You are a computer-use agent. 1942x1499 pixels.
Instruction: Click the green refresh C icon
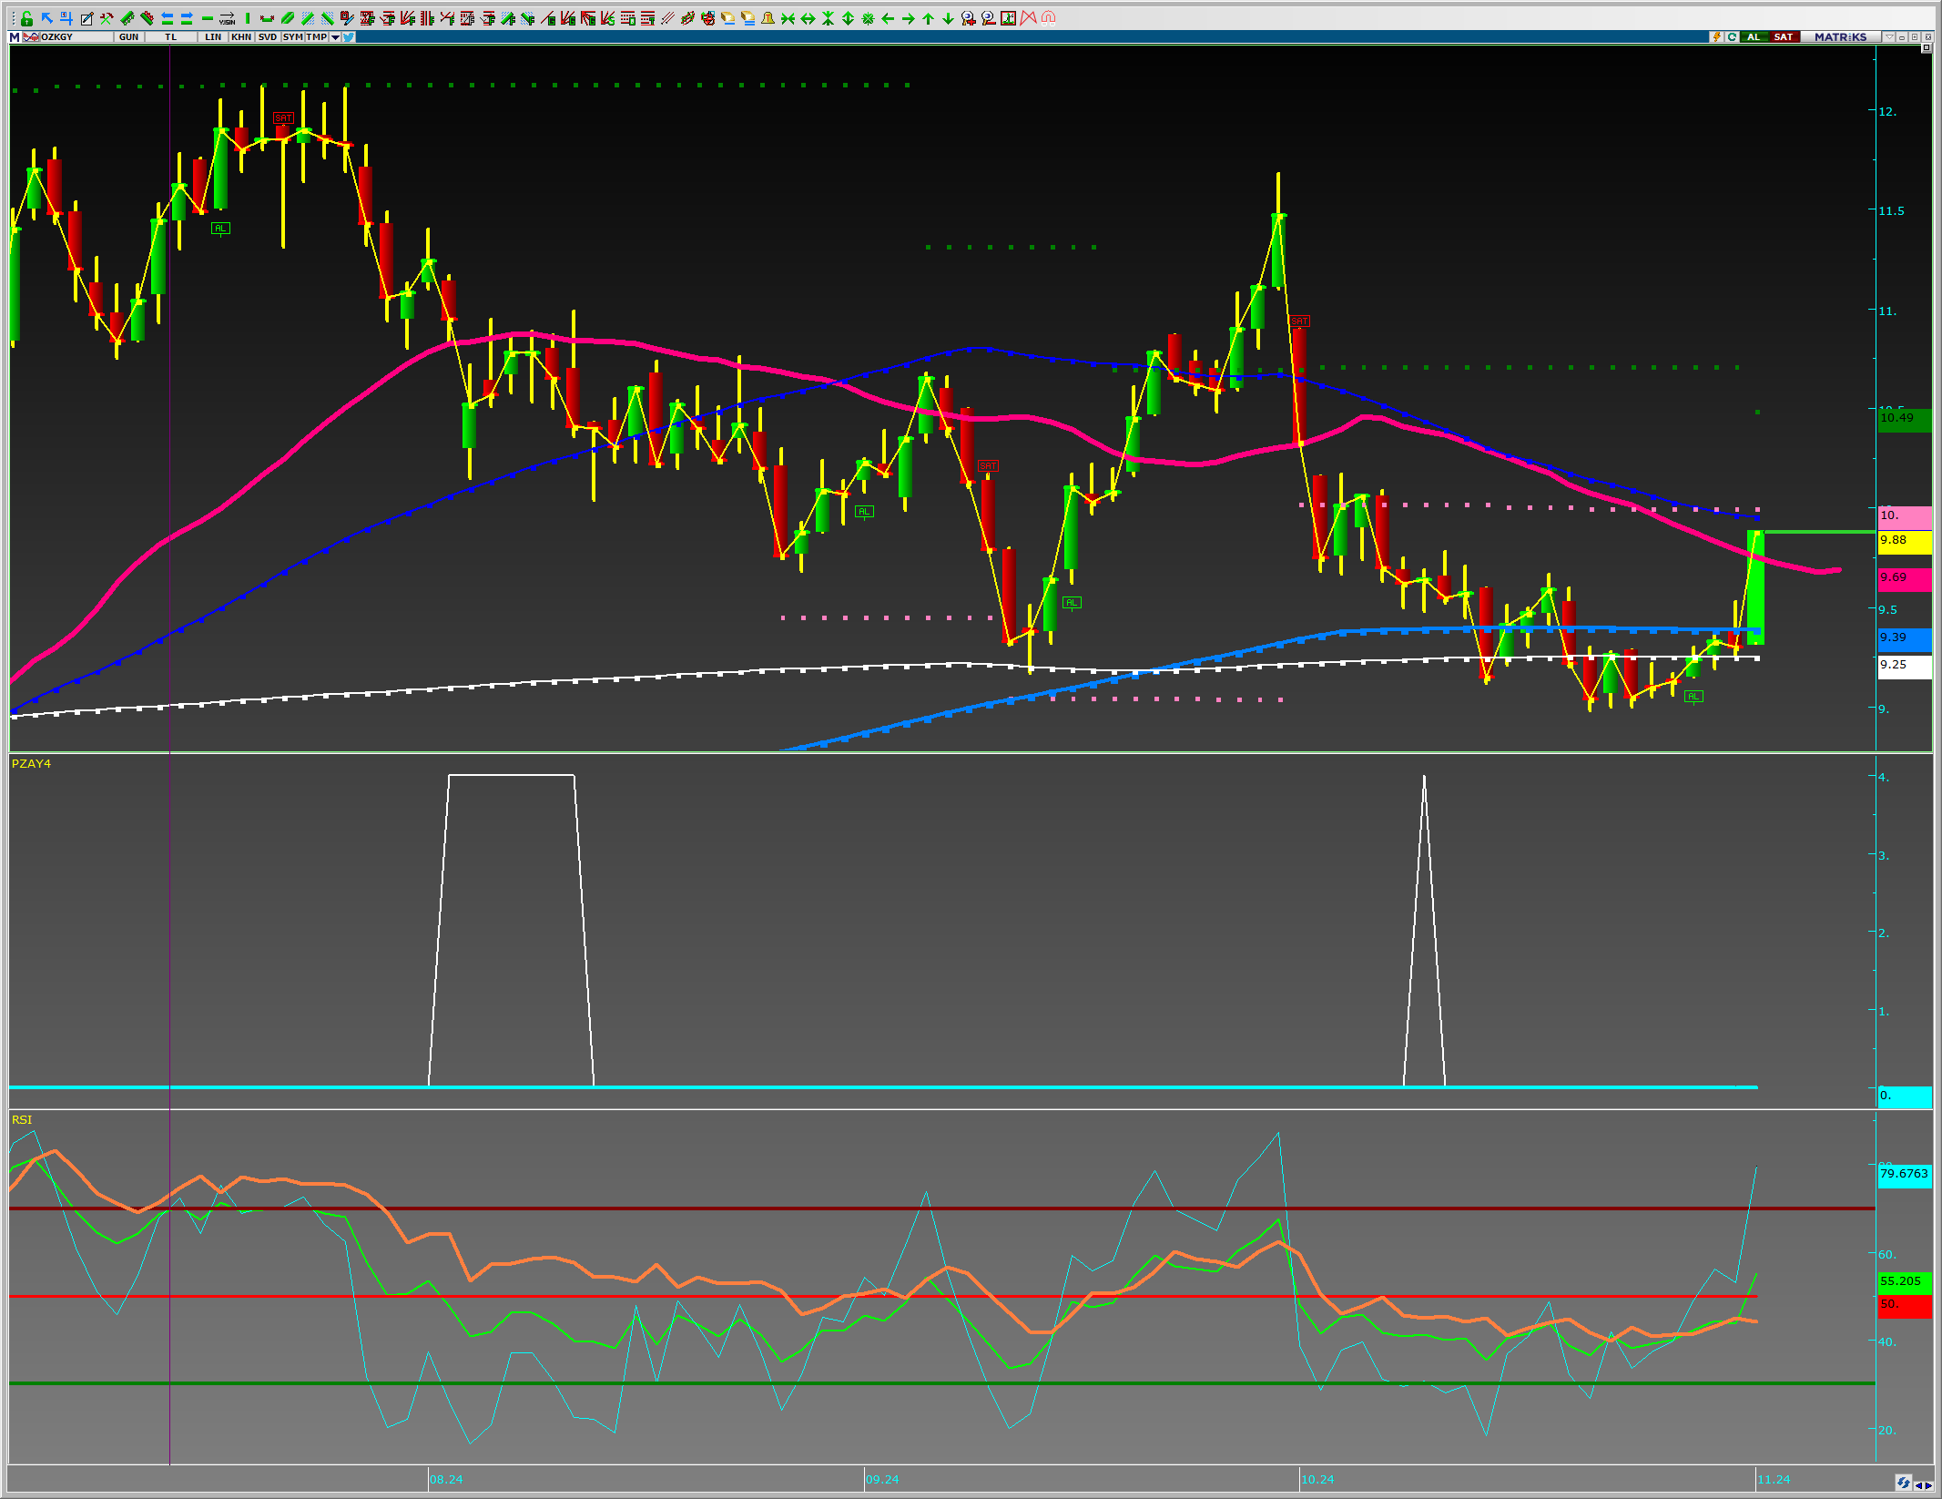pyautogui.click(x=1731, y=37)
